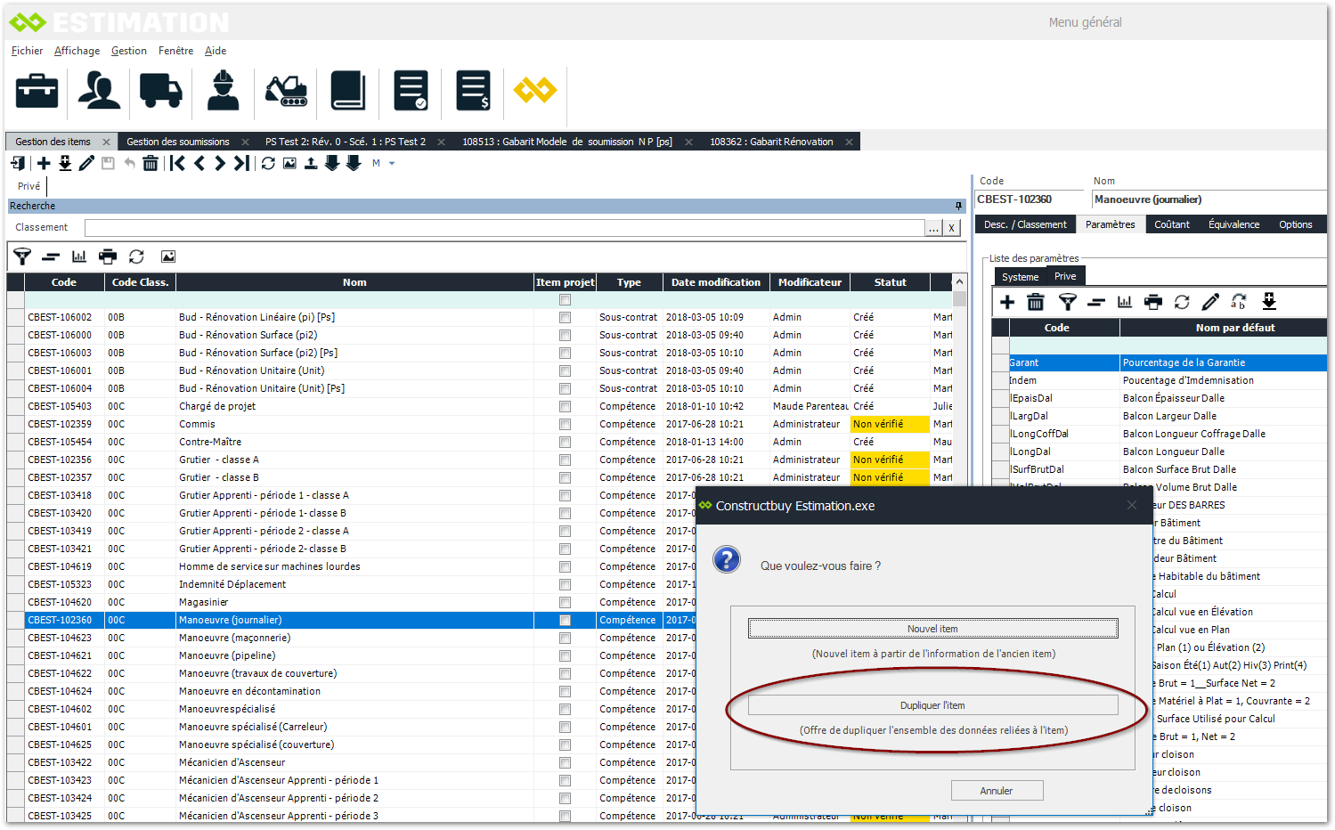Toggle Item projet checkbox for Chargé de projet
Viewport: 1335px width, 830px height.
(x=565, y=406)
